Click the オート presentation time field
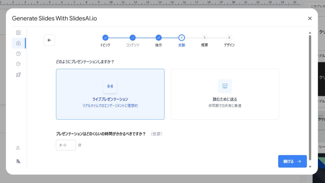 pos(66,145)
